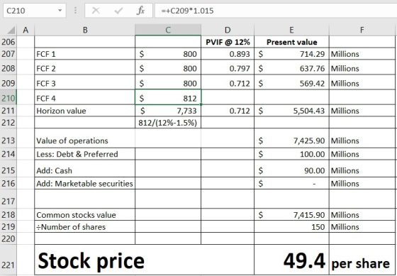Viewport: 397px width, 276px height.
Task: Select cell C210 showing $ 812
Action: point(168,97)
